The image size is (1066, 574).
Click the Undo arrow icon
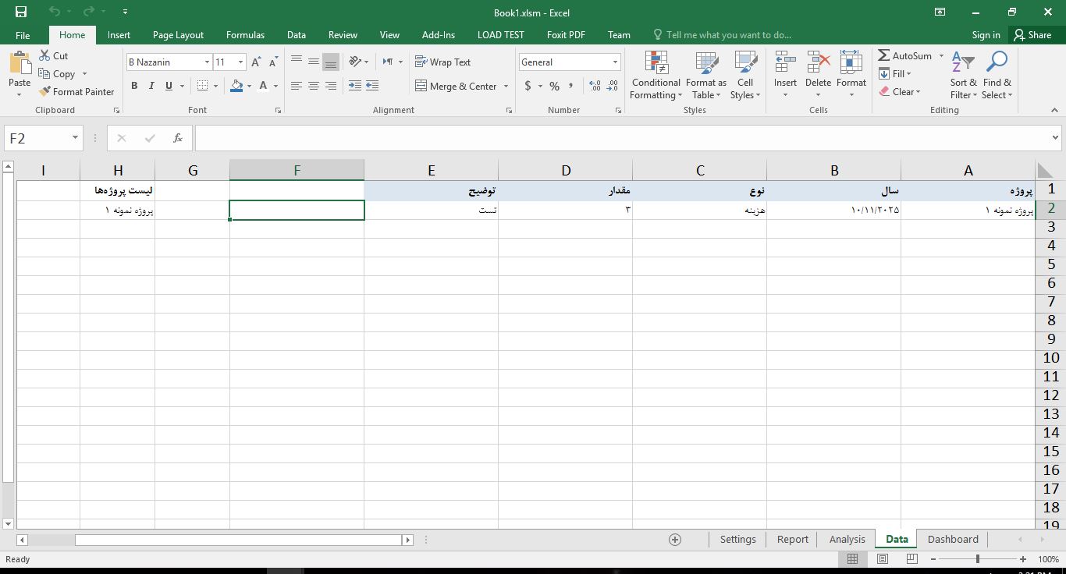point(54,12)
